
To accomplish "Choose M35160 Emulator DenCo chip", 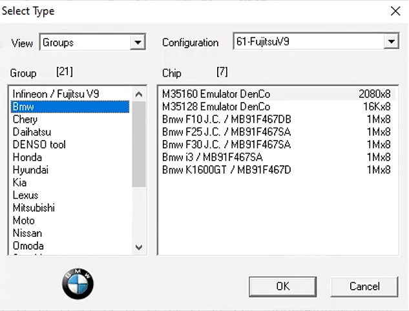I will (x=277, y=94).
